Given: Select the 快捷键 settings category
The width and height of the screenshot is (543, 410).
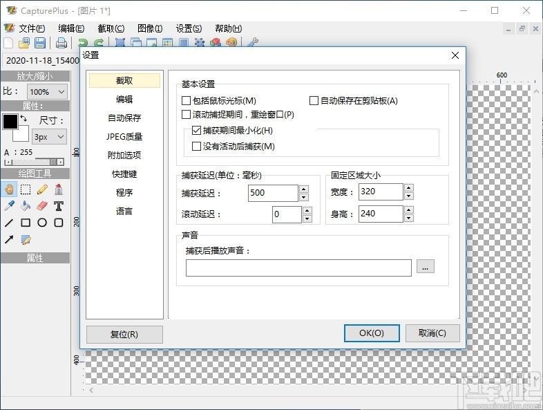Looking at the screenshot, I should 124,174.
